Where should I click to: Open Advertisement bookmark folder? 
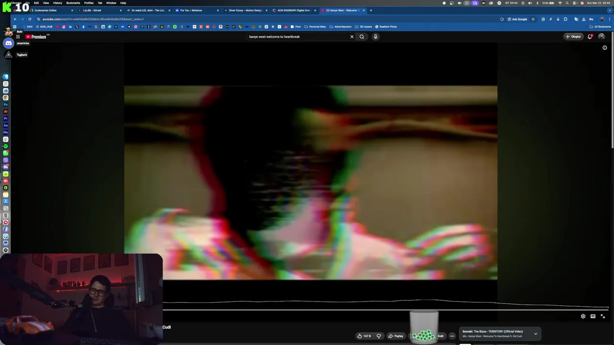(340, 26)
